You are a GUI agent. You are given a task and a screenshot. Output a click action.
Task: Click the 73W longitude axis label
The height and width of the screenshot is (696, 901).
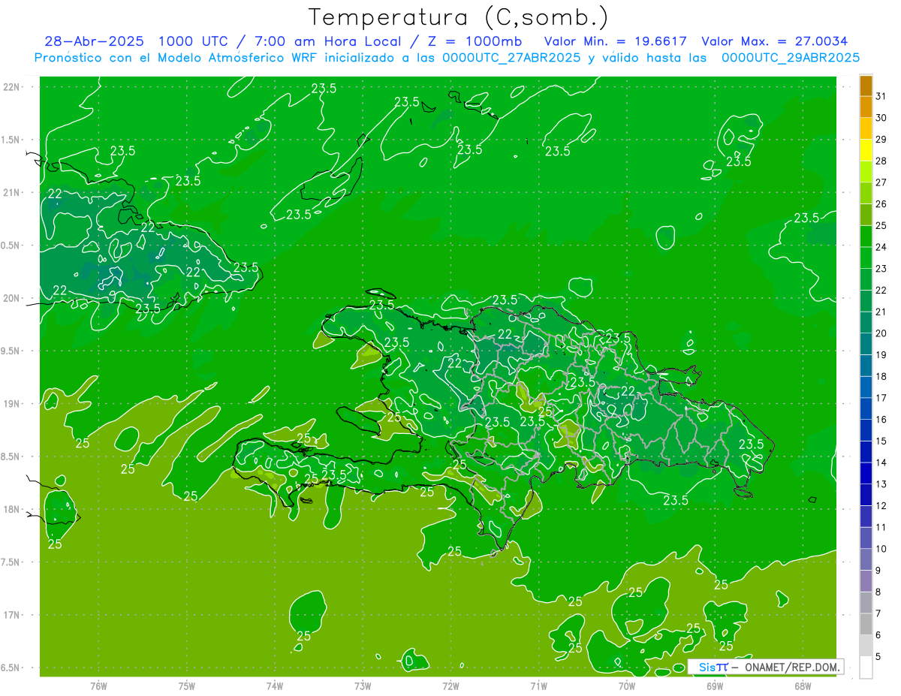pyautogui.click(x=363, y=685)
